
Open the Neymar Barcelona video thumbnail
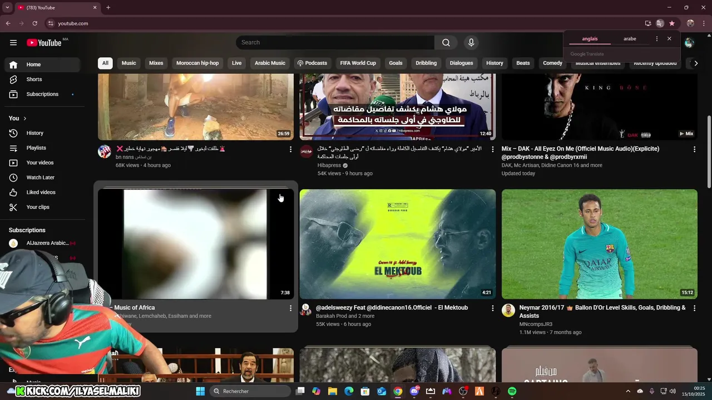tap(600, 244)
